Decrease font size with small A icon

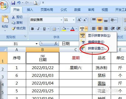(x=85, y=20)
